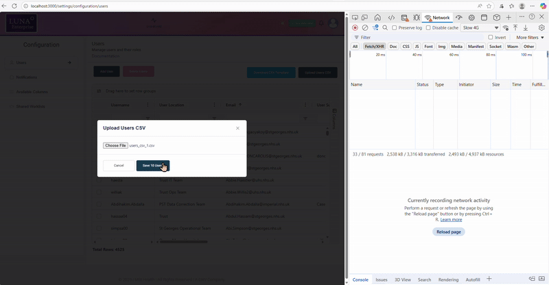The height and width of the screenshot is (285, 549).
Task: Focus the network Filter text field
Action: [x=420, y=38]
